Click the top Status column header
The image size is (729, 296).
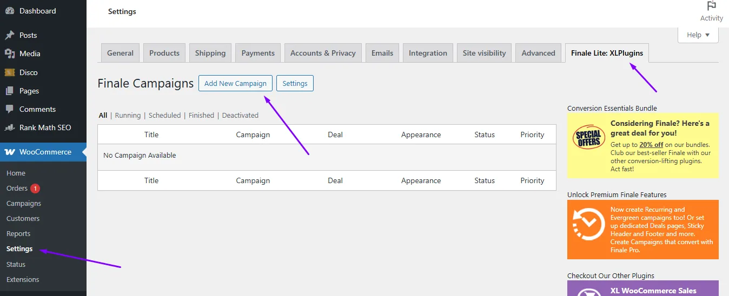pyautogui.click(x=485, y=134)
